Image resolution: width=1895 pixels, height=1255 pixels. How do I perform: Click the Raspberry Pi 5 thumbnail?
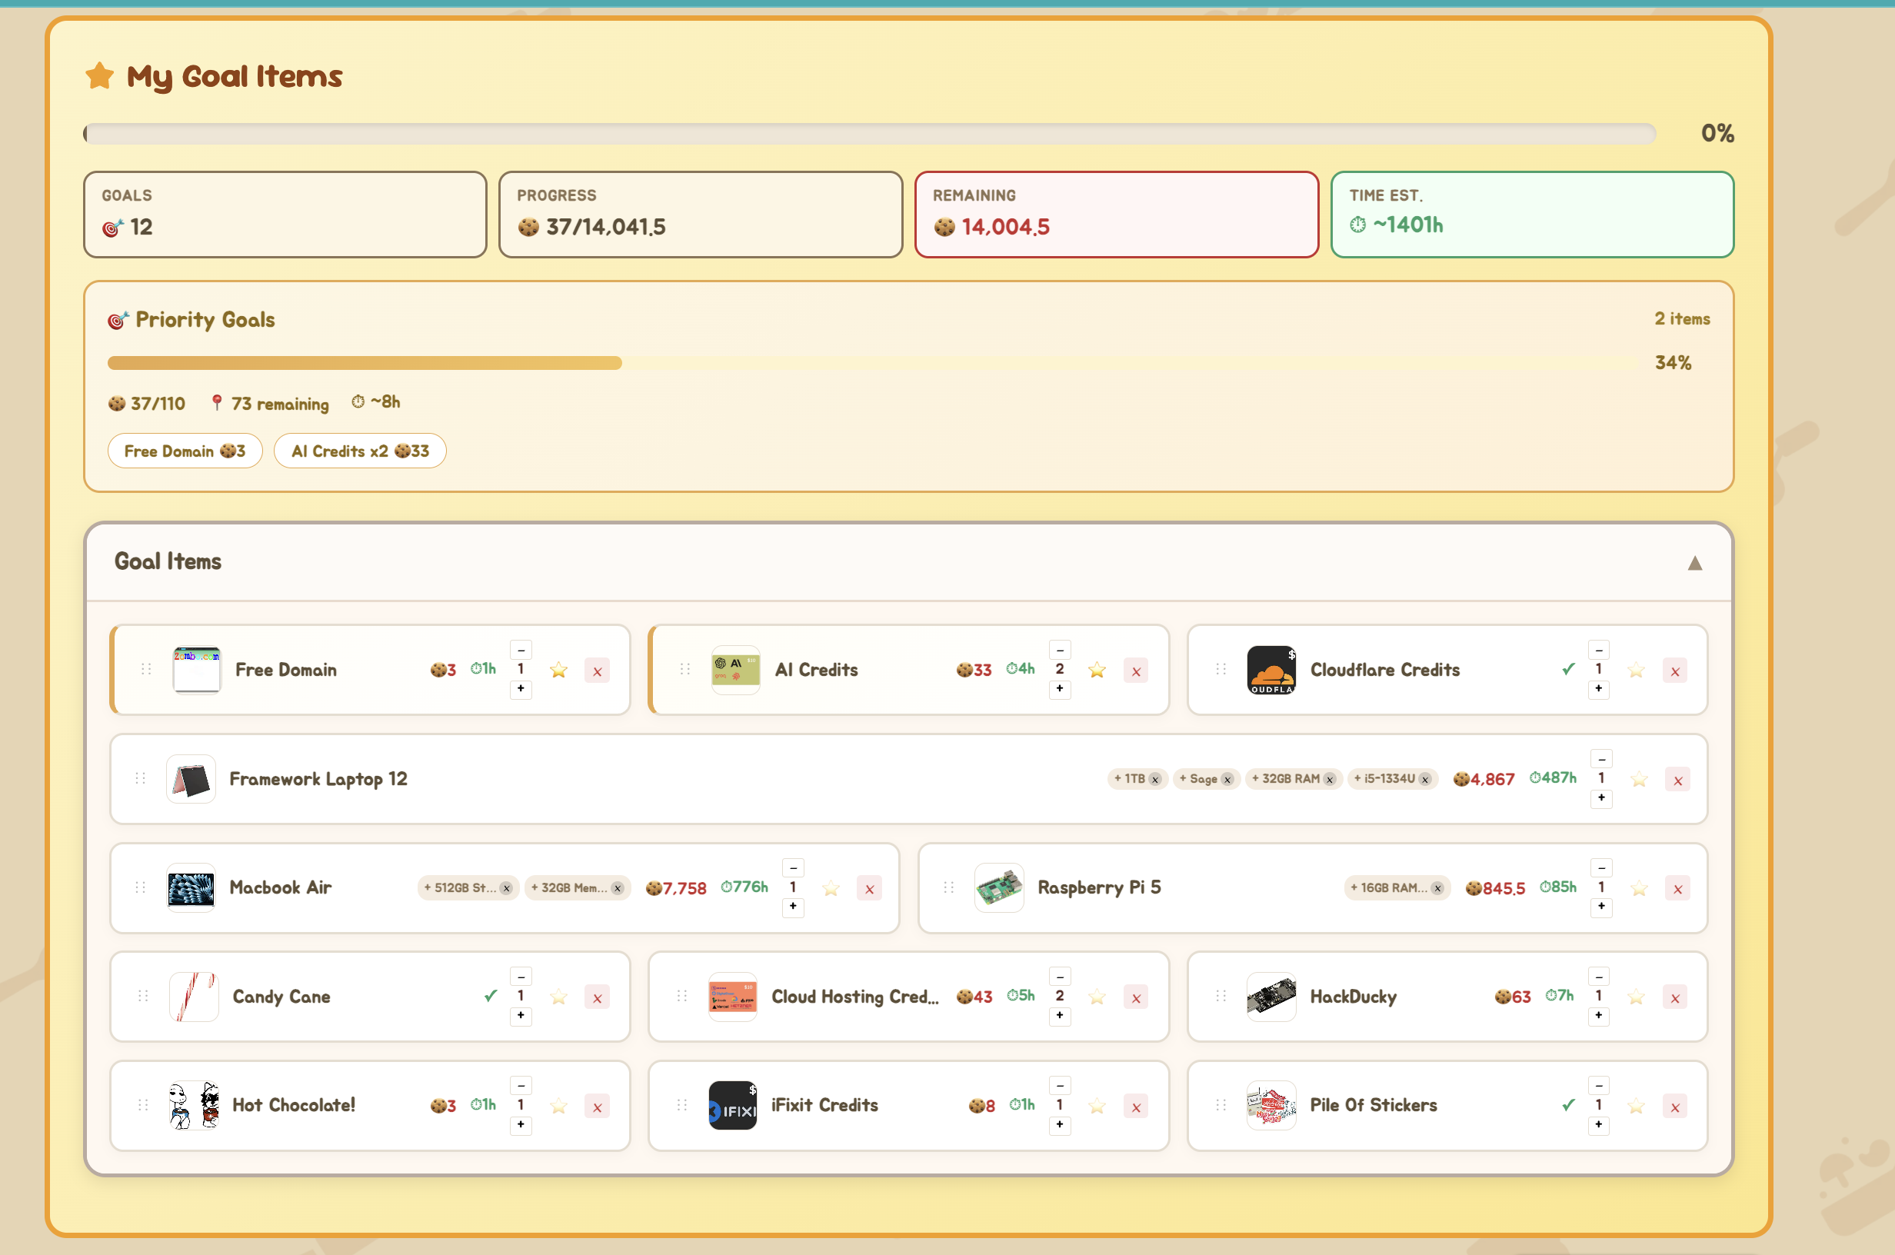click(x=999, y=887)
